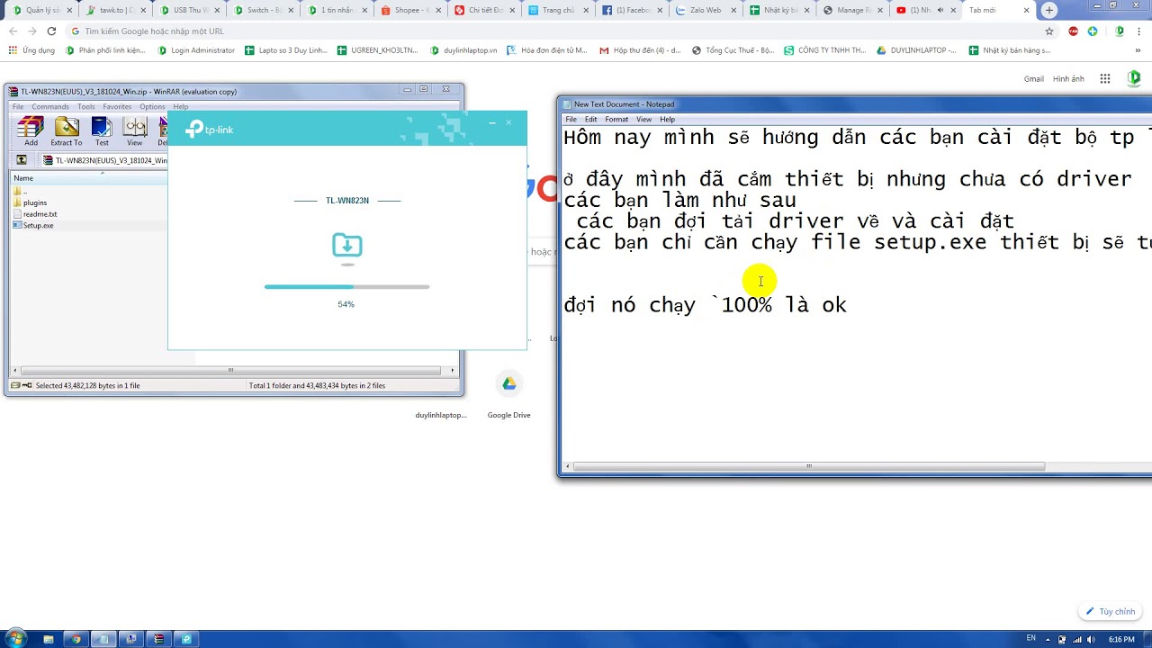Open Notepad Help menu
The width and height of the screenshot is (1152, 648).
tap(667, 119)
